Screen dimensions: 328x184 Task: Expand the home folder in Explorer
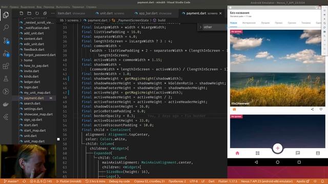pyautogui.click(x=28, y=60)
